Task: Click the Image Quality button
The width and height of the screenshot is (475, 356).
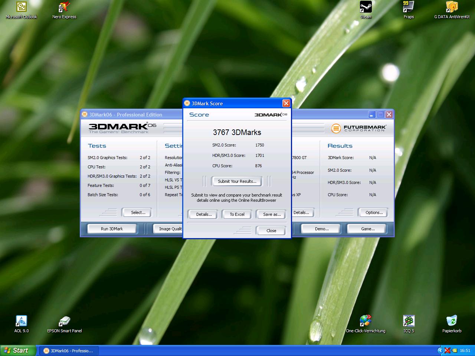Action: [x=168, y=229]
